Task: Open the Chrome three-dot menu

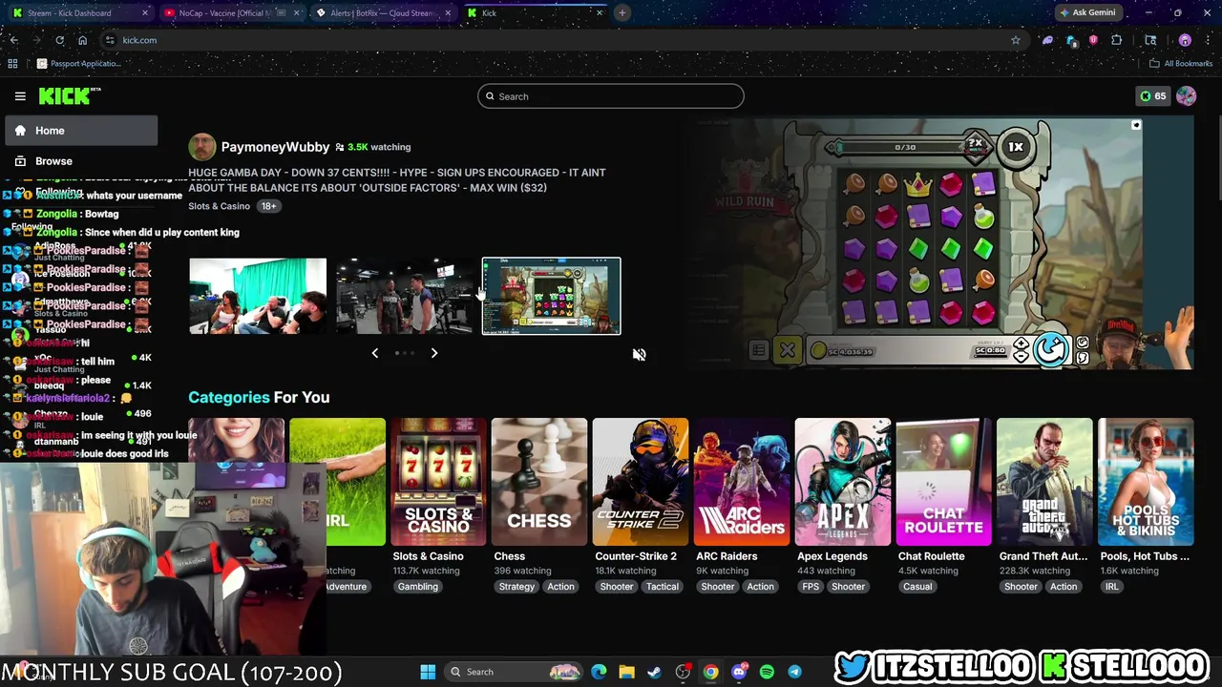Action: pyautogui.click(x=1208, y=40)
